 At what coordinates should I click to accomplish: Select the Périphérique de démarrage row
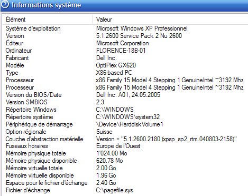tap(125, 124)
